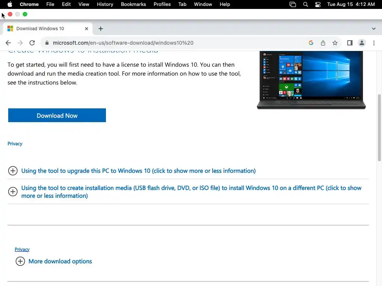Click the lock icon in address bar

click(47, 43)
